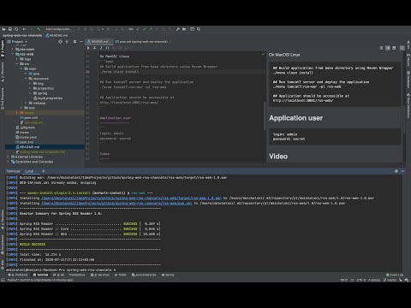Hide the Project panel with minus icon
The width and height of the screenshot is (411, 308).
pyautogui.click(x=81, y=42)
